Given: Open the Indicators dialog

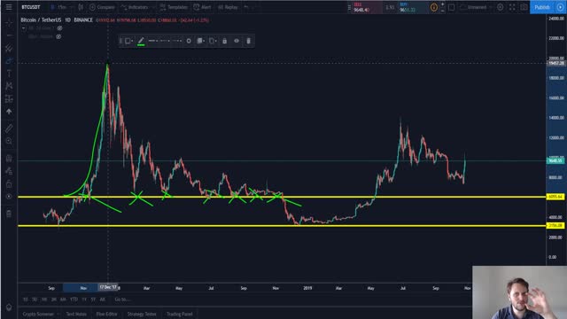Looking at the screenshot, I should tap(135, 7).
